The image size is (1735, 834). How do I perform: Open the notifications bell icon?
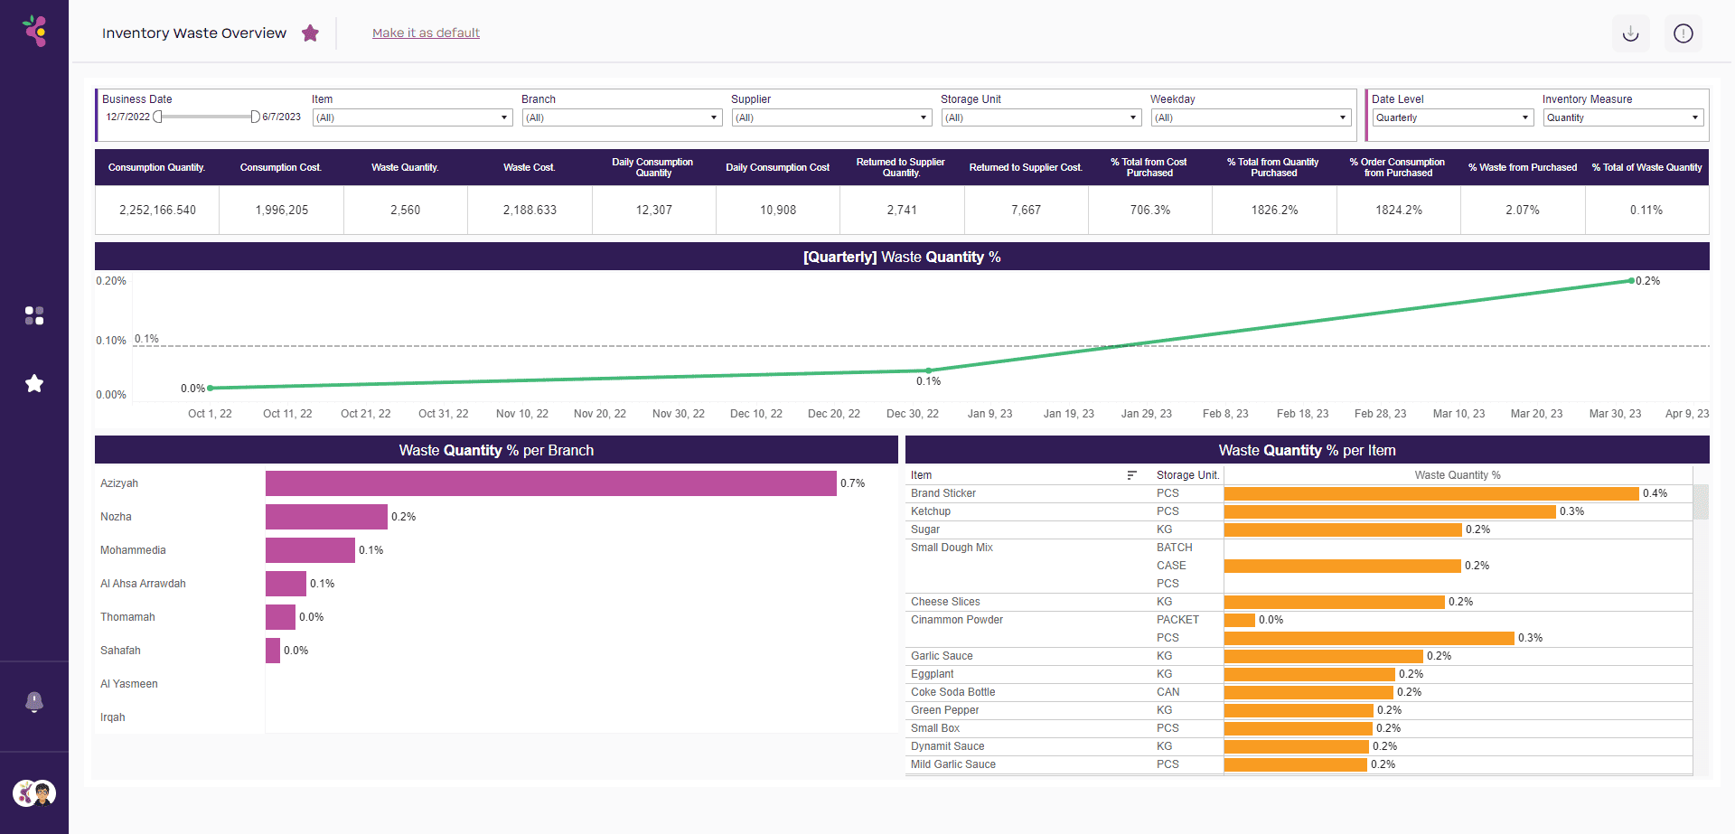(34, 702)
